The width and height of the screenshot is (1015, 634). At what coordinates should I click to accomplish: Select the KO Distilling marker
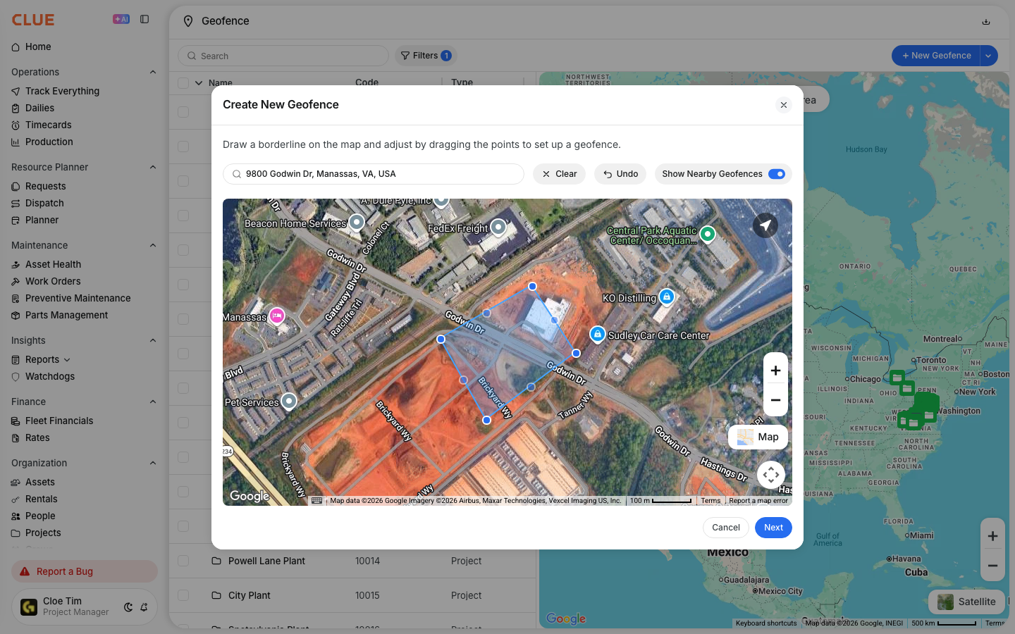[666, 297]
